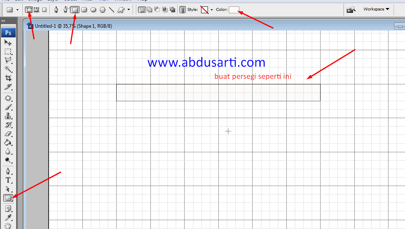The image size is (405, 229).
Task: Enable Intersect shape areas mode
Action: (165, 10)
